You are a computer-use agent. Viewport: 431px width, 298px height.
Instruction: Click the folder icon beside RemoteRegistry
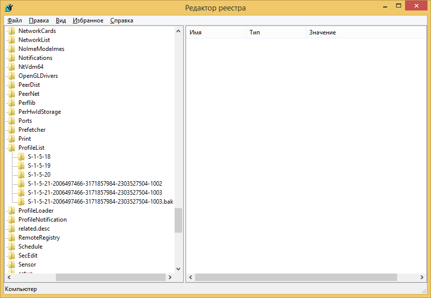pyautogui.click(x=12, y=238)
